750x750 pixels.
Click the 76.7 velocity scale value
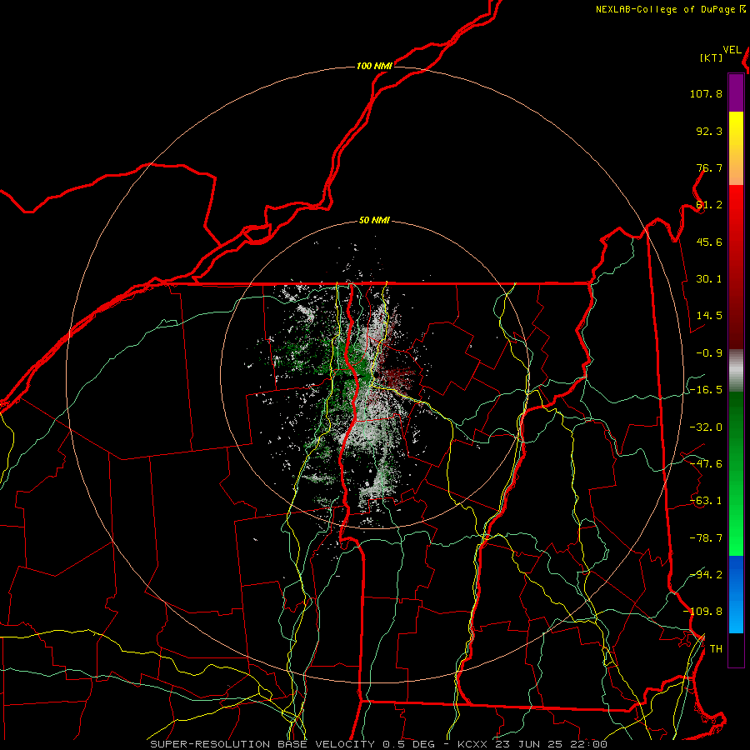click(x=709, y=167)
